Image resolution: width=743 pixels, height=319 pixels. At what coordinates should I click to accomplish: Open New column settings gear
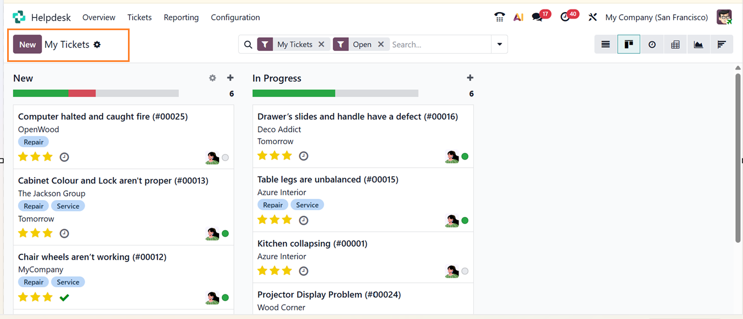pos(213,78)
